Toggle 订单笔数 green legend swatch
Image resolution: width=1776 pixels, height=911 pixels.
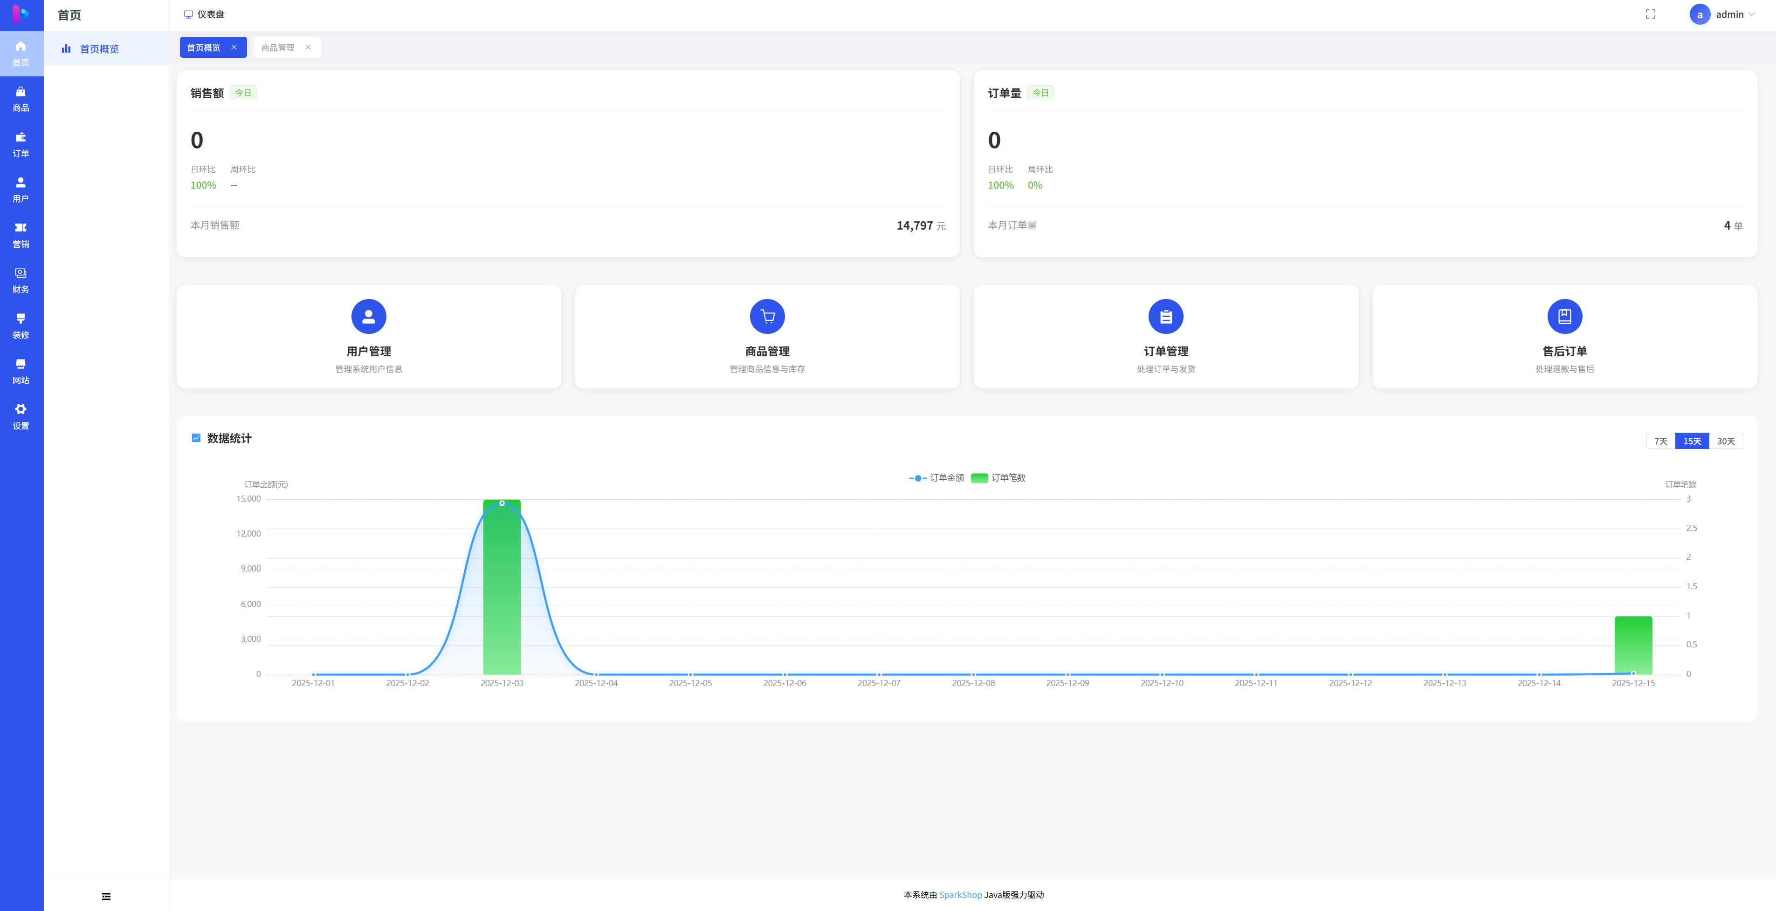[x=979, y=477]
